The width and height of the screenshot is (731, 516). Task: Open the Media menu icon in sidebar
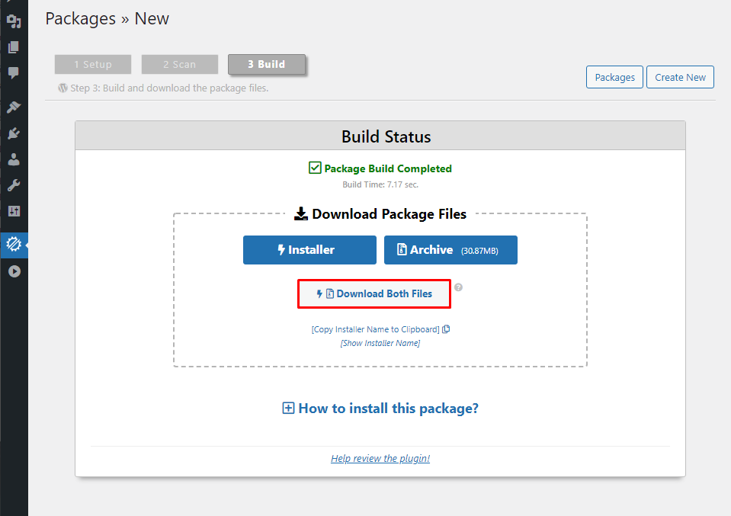click(x=14, y=21)
